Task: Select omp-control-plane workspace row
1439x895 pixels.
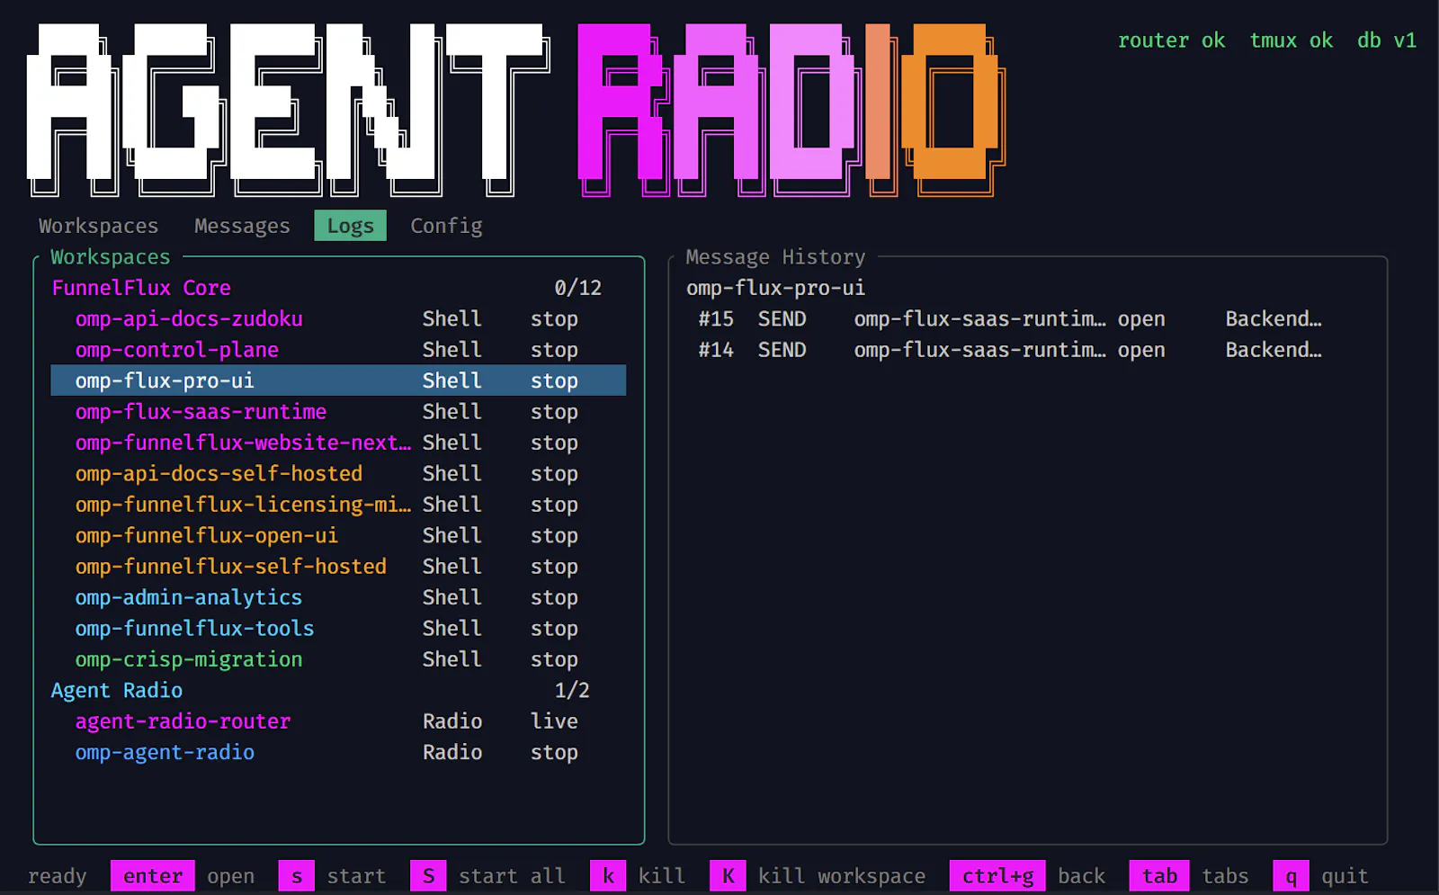Action: (338, 350)
